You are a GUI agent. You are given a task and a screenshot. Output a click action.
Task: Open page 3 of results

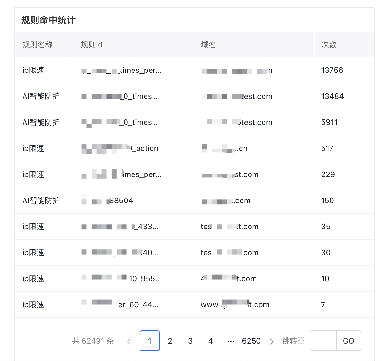[x=190, y=341]
